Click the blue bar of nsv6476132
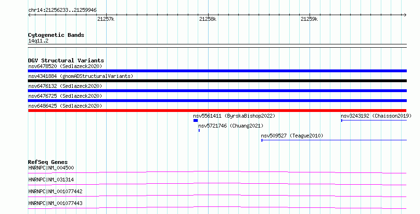 tap(217, 91)
